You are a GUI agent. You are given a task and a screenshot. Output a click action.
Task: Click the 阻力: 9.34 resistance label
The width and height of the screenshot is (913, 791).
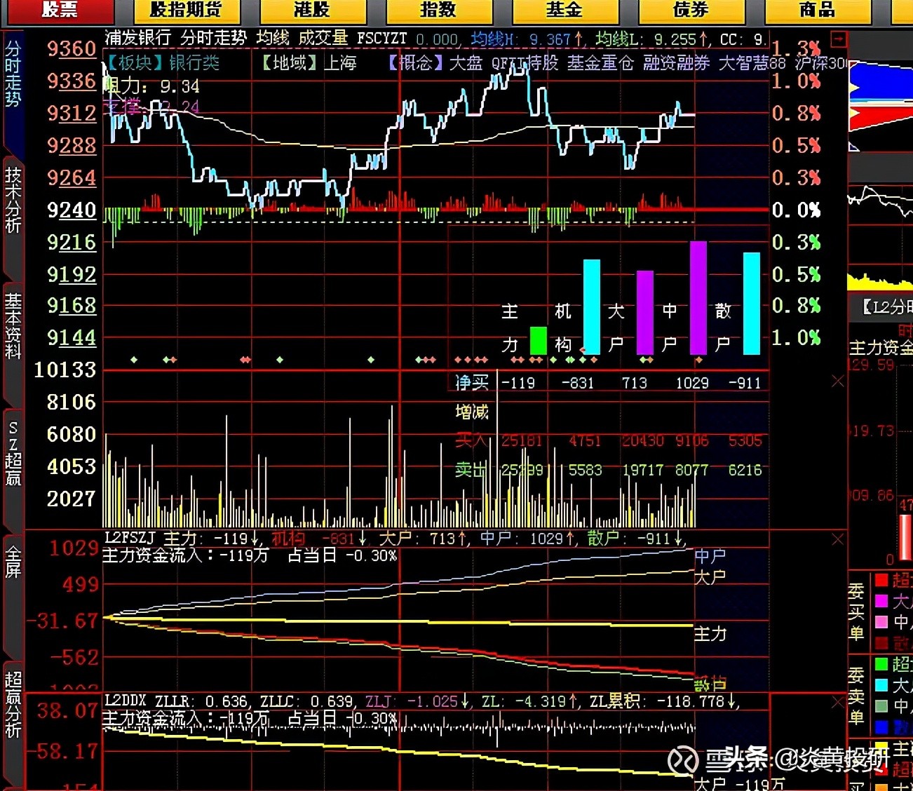[x=151, y=86]
